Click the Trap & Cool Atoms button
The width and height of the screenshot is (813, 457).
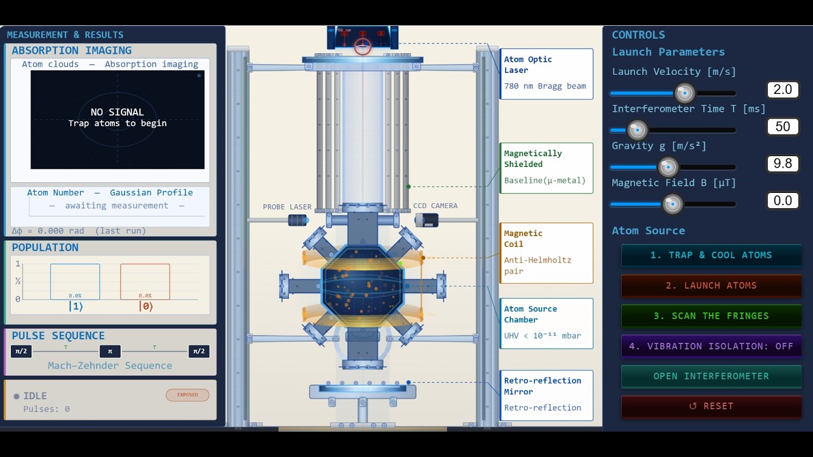click(x=711, y=255)
